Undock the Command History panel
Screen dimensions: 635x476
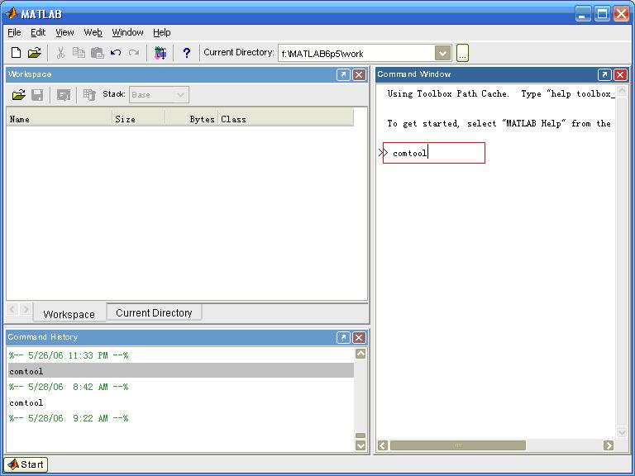click(x=343, y=337)
